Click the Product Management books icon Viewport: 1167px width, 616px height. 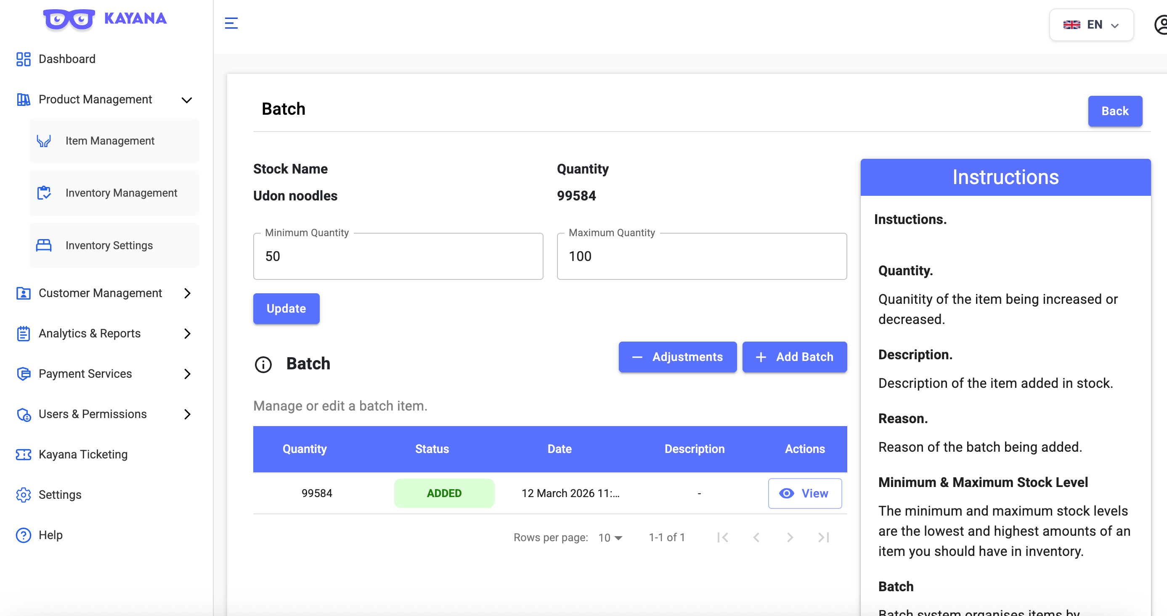(x=24, y=99)
